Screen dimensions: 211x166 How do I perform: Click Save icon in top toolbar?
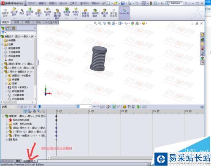(x=123, y=3)
